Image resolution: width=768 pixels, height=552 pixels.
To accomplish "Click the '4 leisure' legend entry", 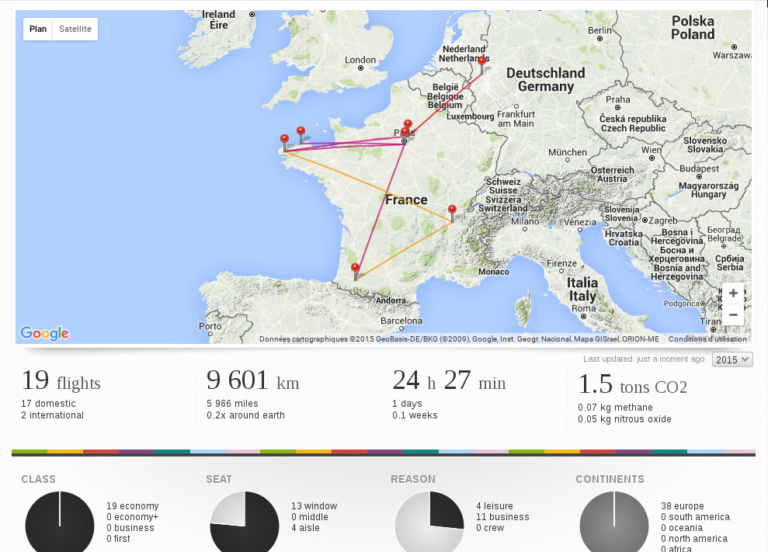I will point(495,506).
